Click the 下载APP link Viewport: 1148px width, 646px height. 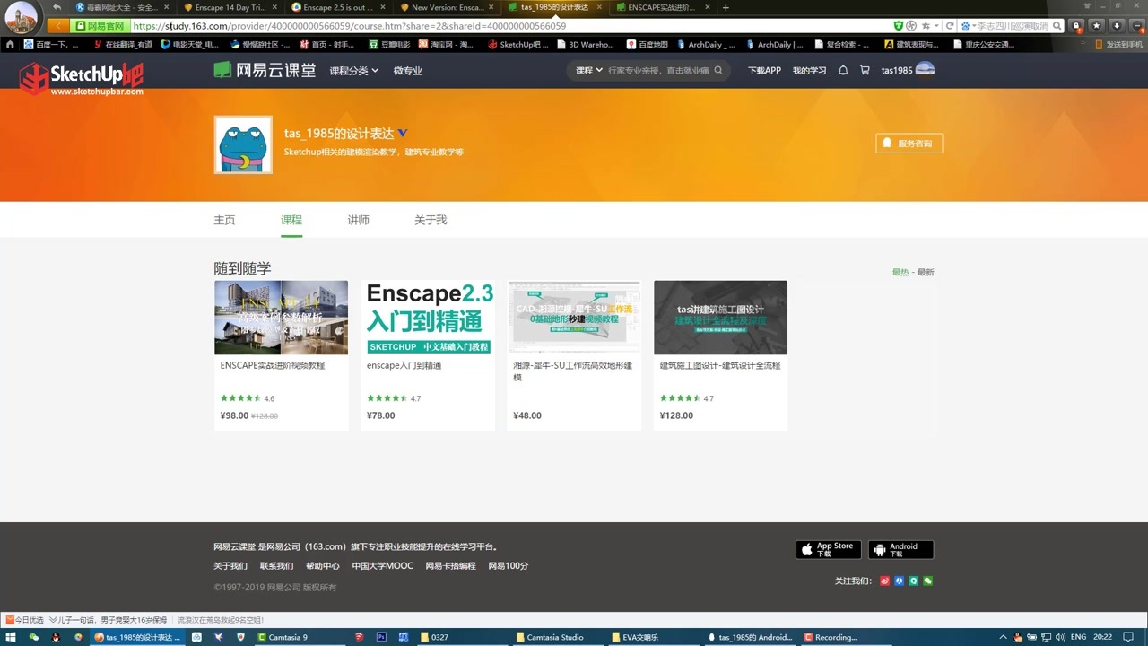click(x=764, y=71)
